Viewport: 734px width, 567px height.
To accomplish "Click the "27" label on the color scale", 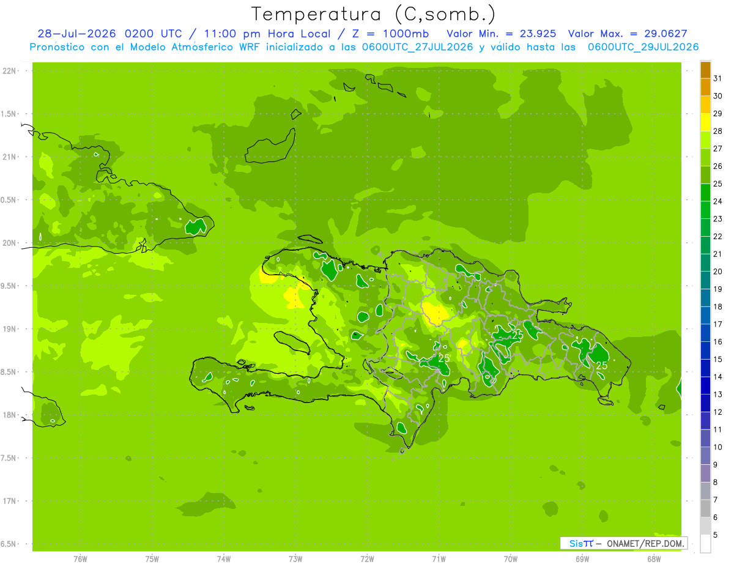I will pos(717,149).
